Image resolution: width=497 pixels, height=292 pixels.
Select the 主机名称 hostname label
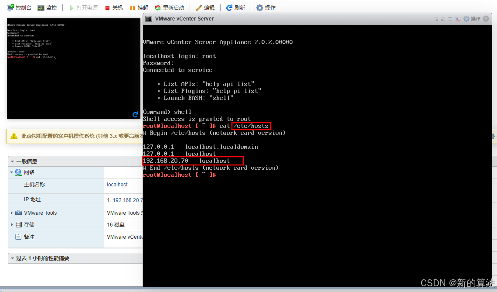[x=34, y=184]
